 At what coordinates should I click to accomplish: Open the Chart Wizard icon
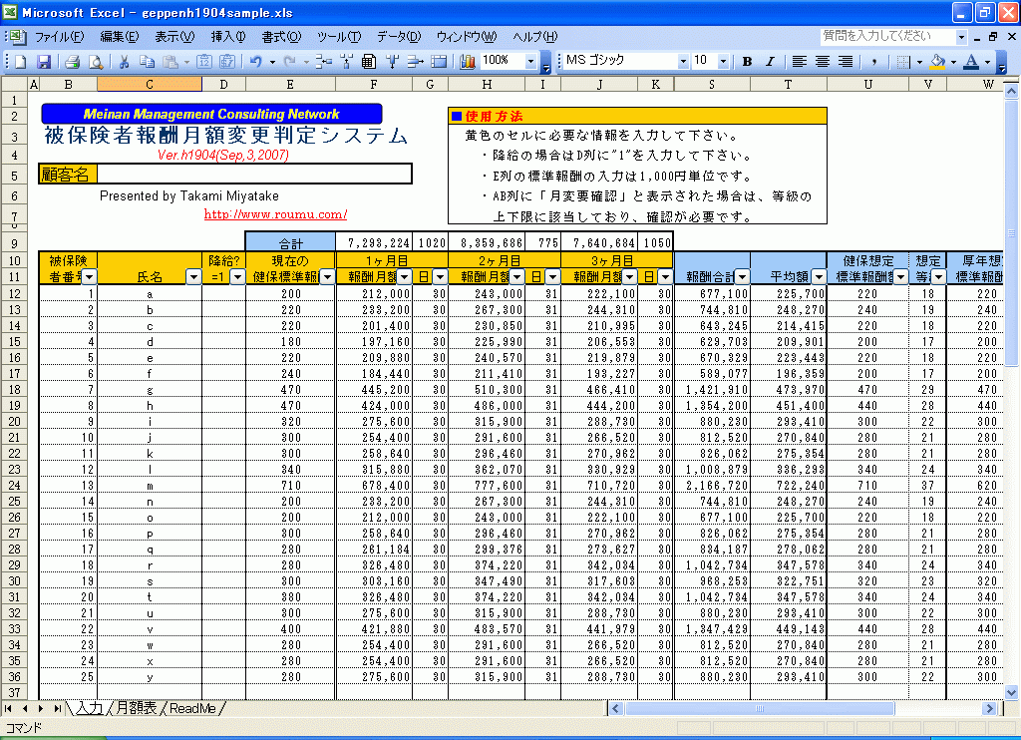(469, 61)
